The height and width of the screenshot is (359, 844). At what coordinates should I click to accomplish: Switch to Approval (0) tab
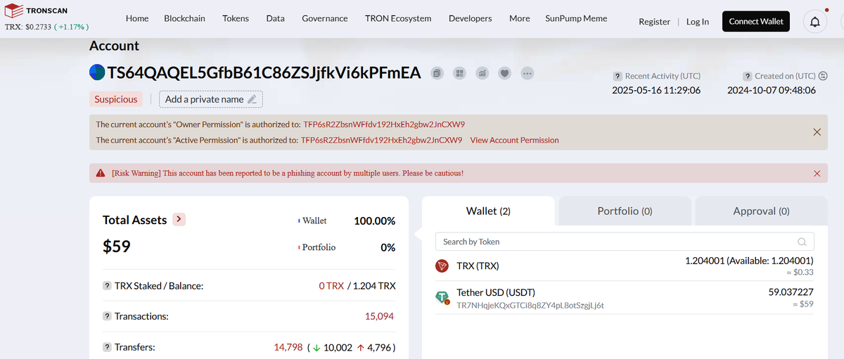pyautogui.click(x=761, y=211)
